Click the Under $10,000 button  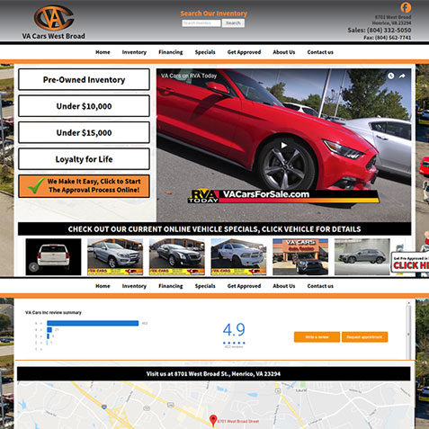[x=84, y=106]
